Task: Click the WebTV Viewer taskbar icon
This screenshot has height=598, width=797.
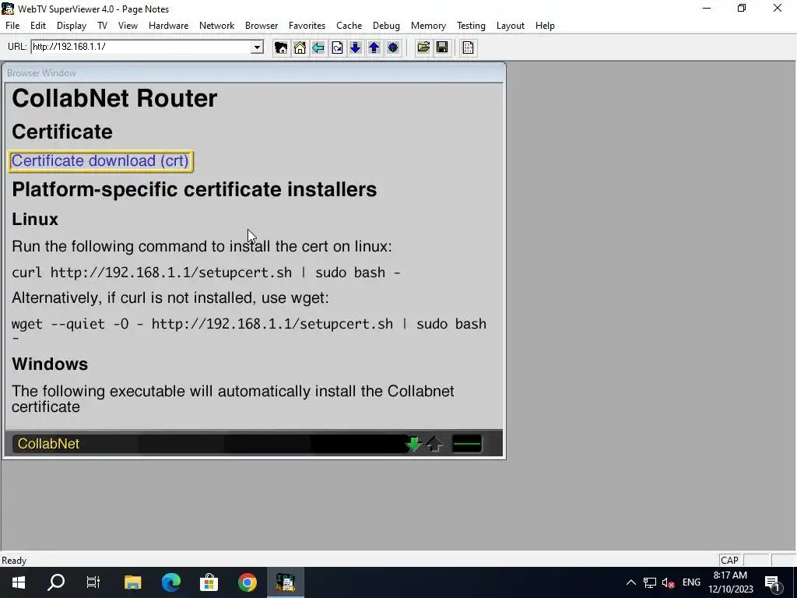Action: [285, 582]
